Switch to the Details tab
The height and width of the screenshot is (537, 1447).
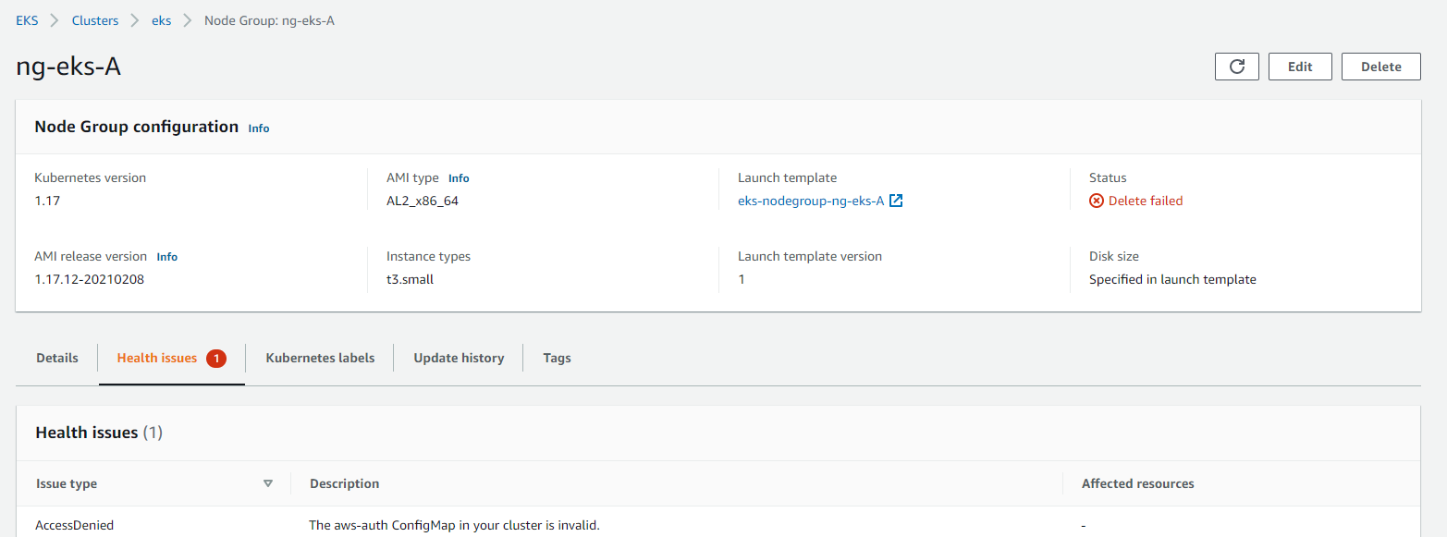(x=56, y=358)
